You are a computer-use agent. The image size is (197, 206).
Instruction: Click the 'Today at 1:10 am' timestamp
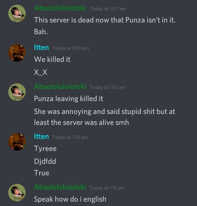107,87
